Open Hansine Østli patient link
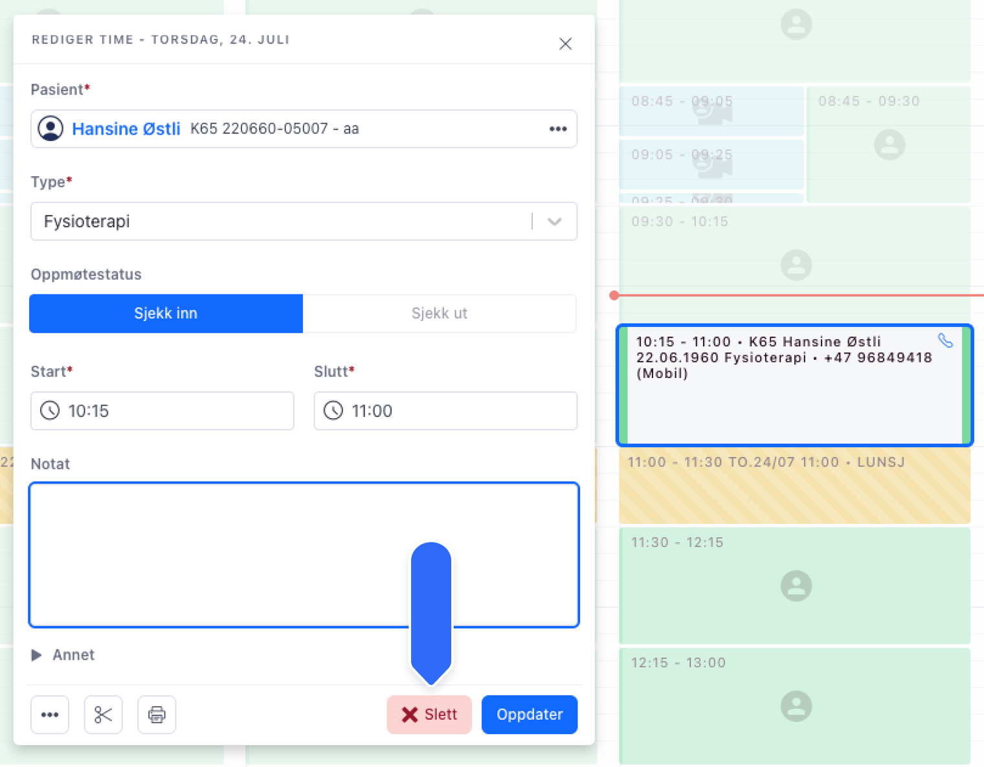The image size is (984, 767). (126, 129)
